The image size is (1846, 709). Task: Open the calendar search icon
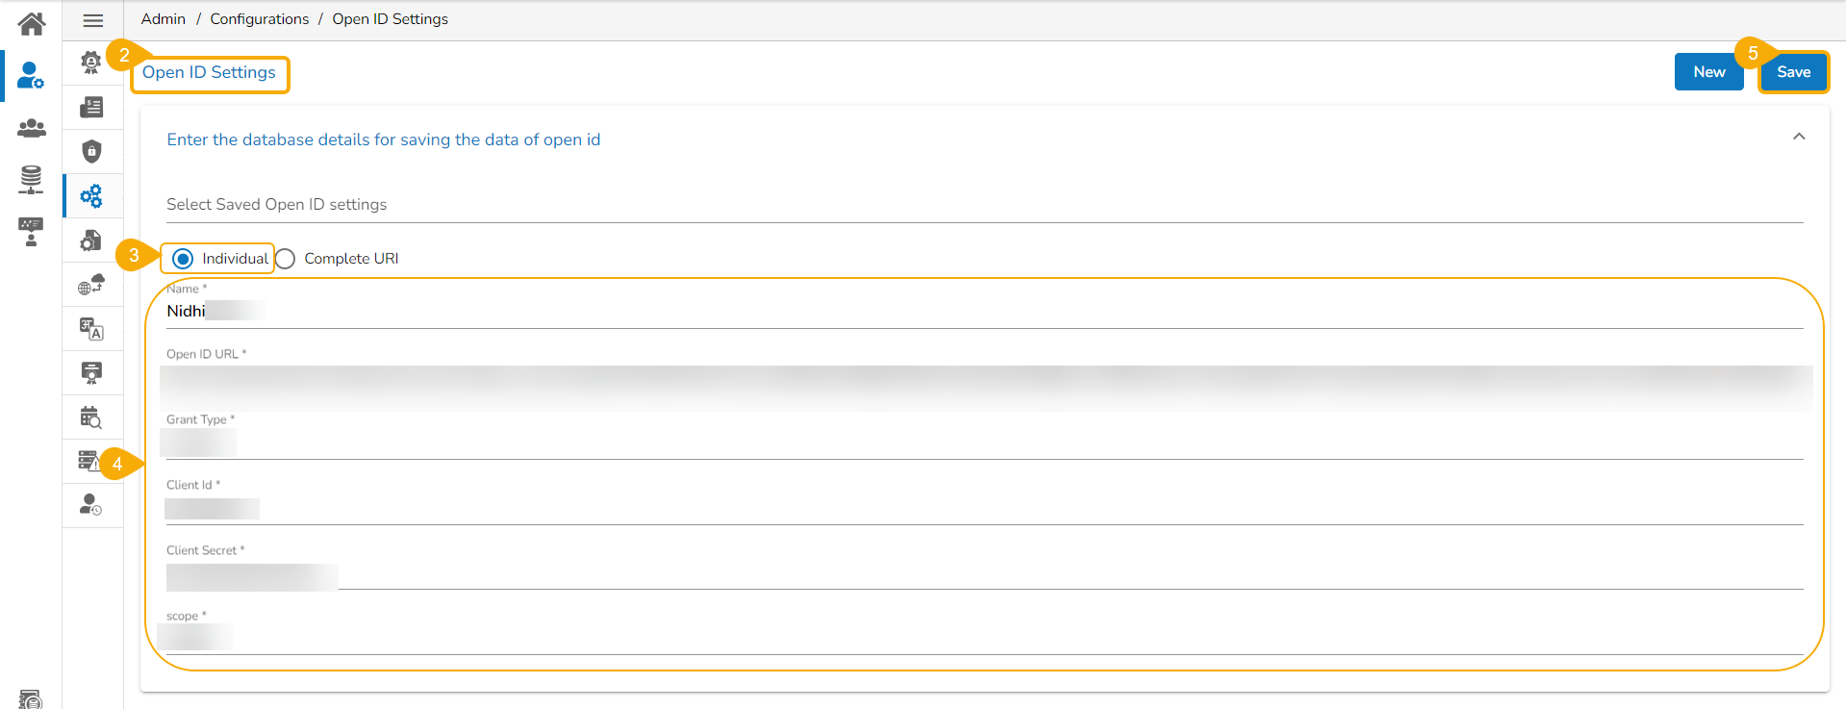click(x=91, y=418)
